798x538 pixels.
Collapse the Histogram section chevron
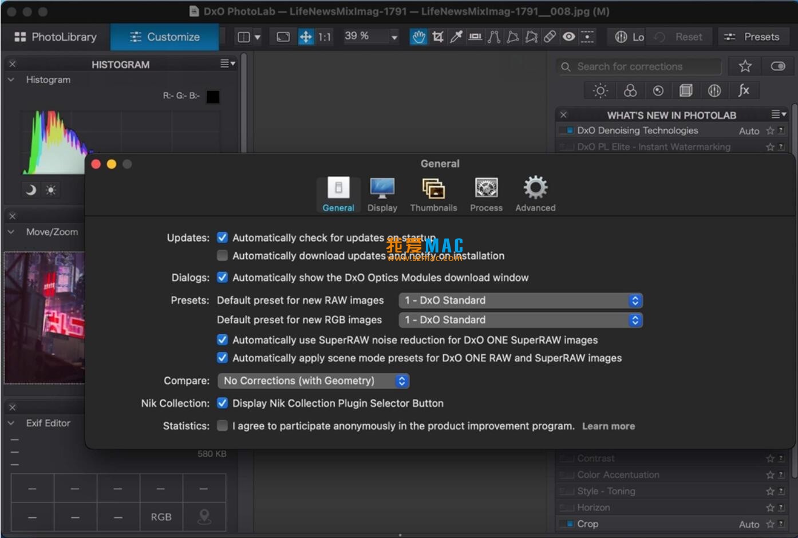[11, 80]
